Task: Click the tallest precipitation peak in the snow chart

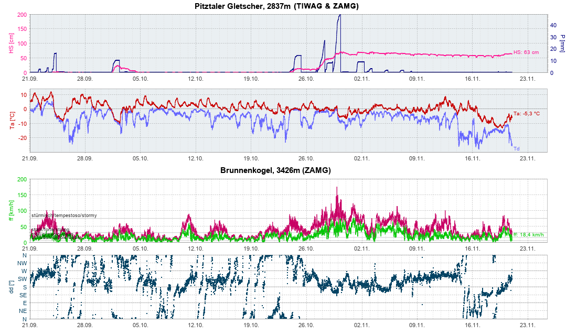Action: click(x=339, y=16)
